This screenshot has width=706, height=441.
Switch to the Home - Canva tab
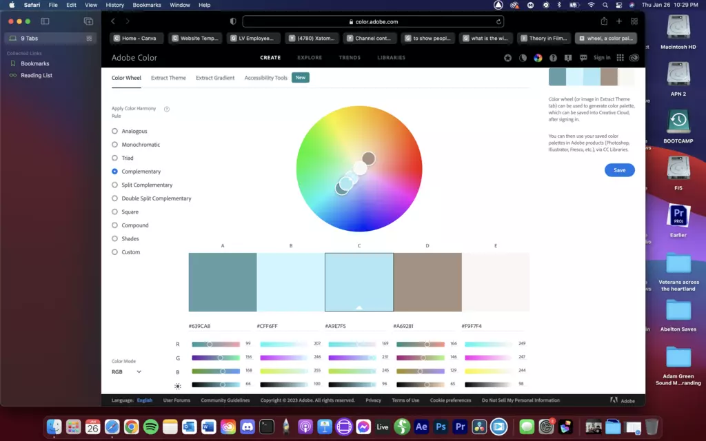tap(135, 39)
